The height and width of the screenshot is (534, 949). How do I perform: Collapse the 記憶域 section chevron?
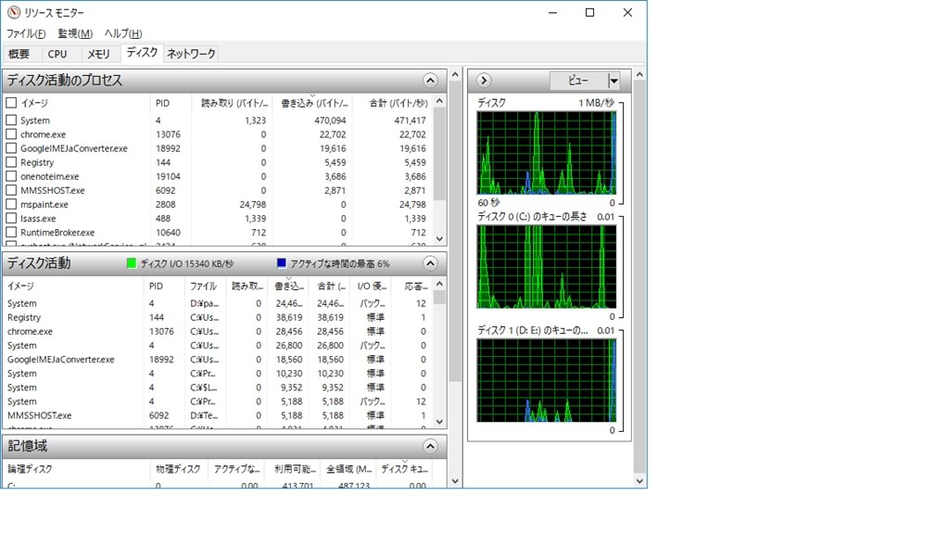point(430,447)
